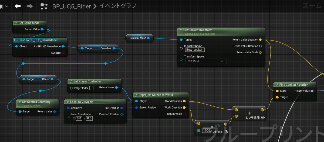324x142 pixels.
Task: Click Start pin on Find Look at Rotation
Action: [x=277, y=91]
